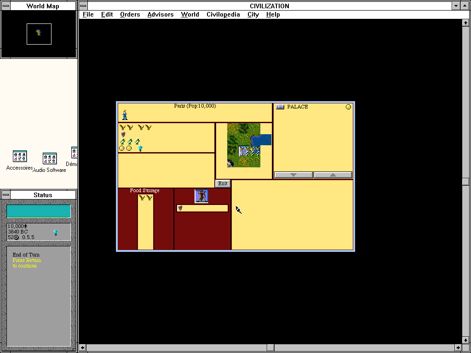Click the first green trade arrow icon
471x353 pixels.
(x=122, y=142)
